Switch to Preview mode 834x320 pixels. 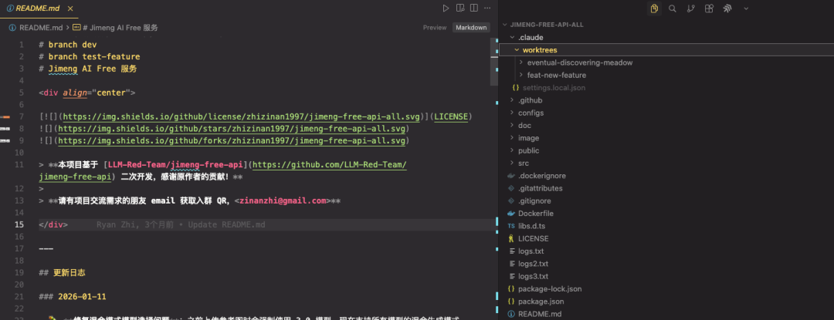coord(435,27)
